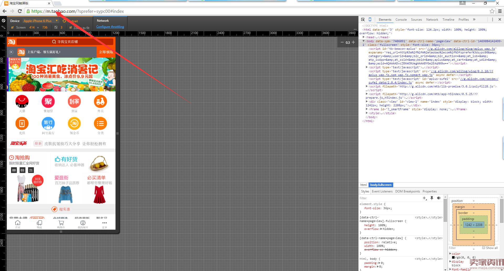Expand the div class view node
Viewport: 504px width, 271px height.
[367, 102]
